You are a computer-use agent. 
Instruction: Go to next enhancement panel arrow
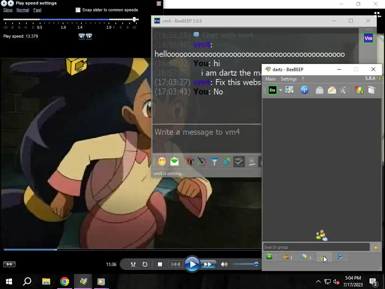tap(11, 3)
